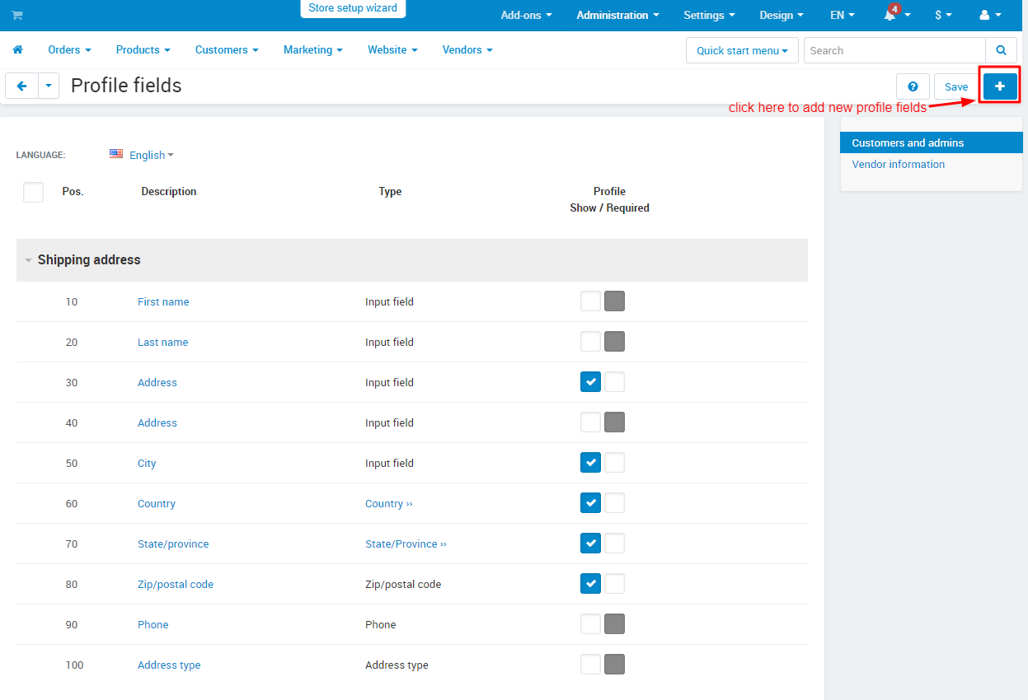This screenshot has height=700, width=1028.
Task: Enable Show checkbox for First name
Action: point(591,301)
